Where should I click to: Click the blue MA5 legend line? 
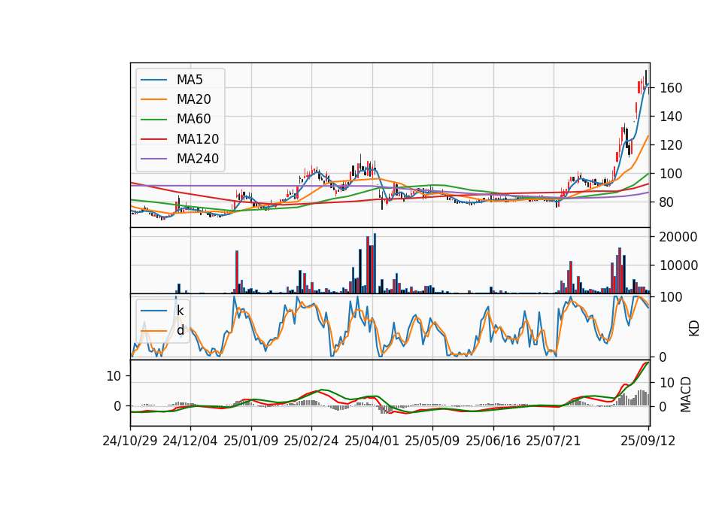point(153,80)
